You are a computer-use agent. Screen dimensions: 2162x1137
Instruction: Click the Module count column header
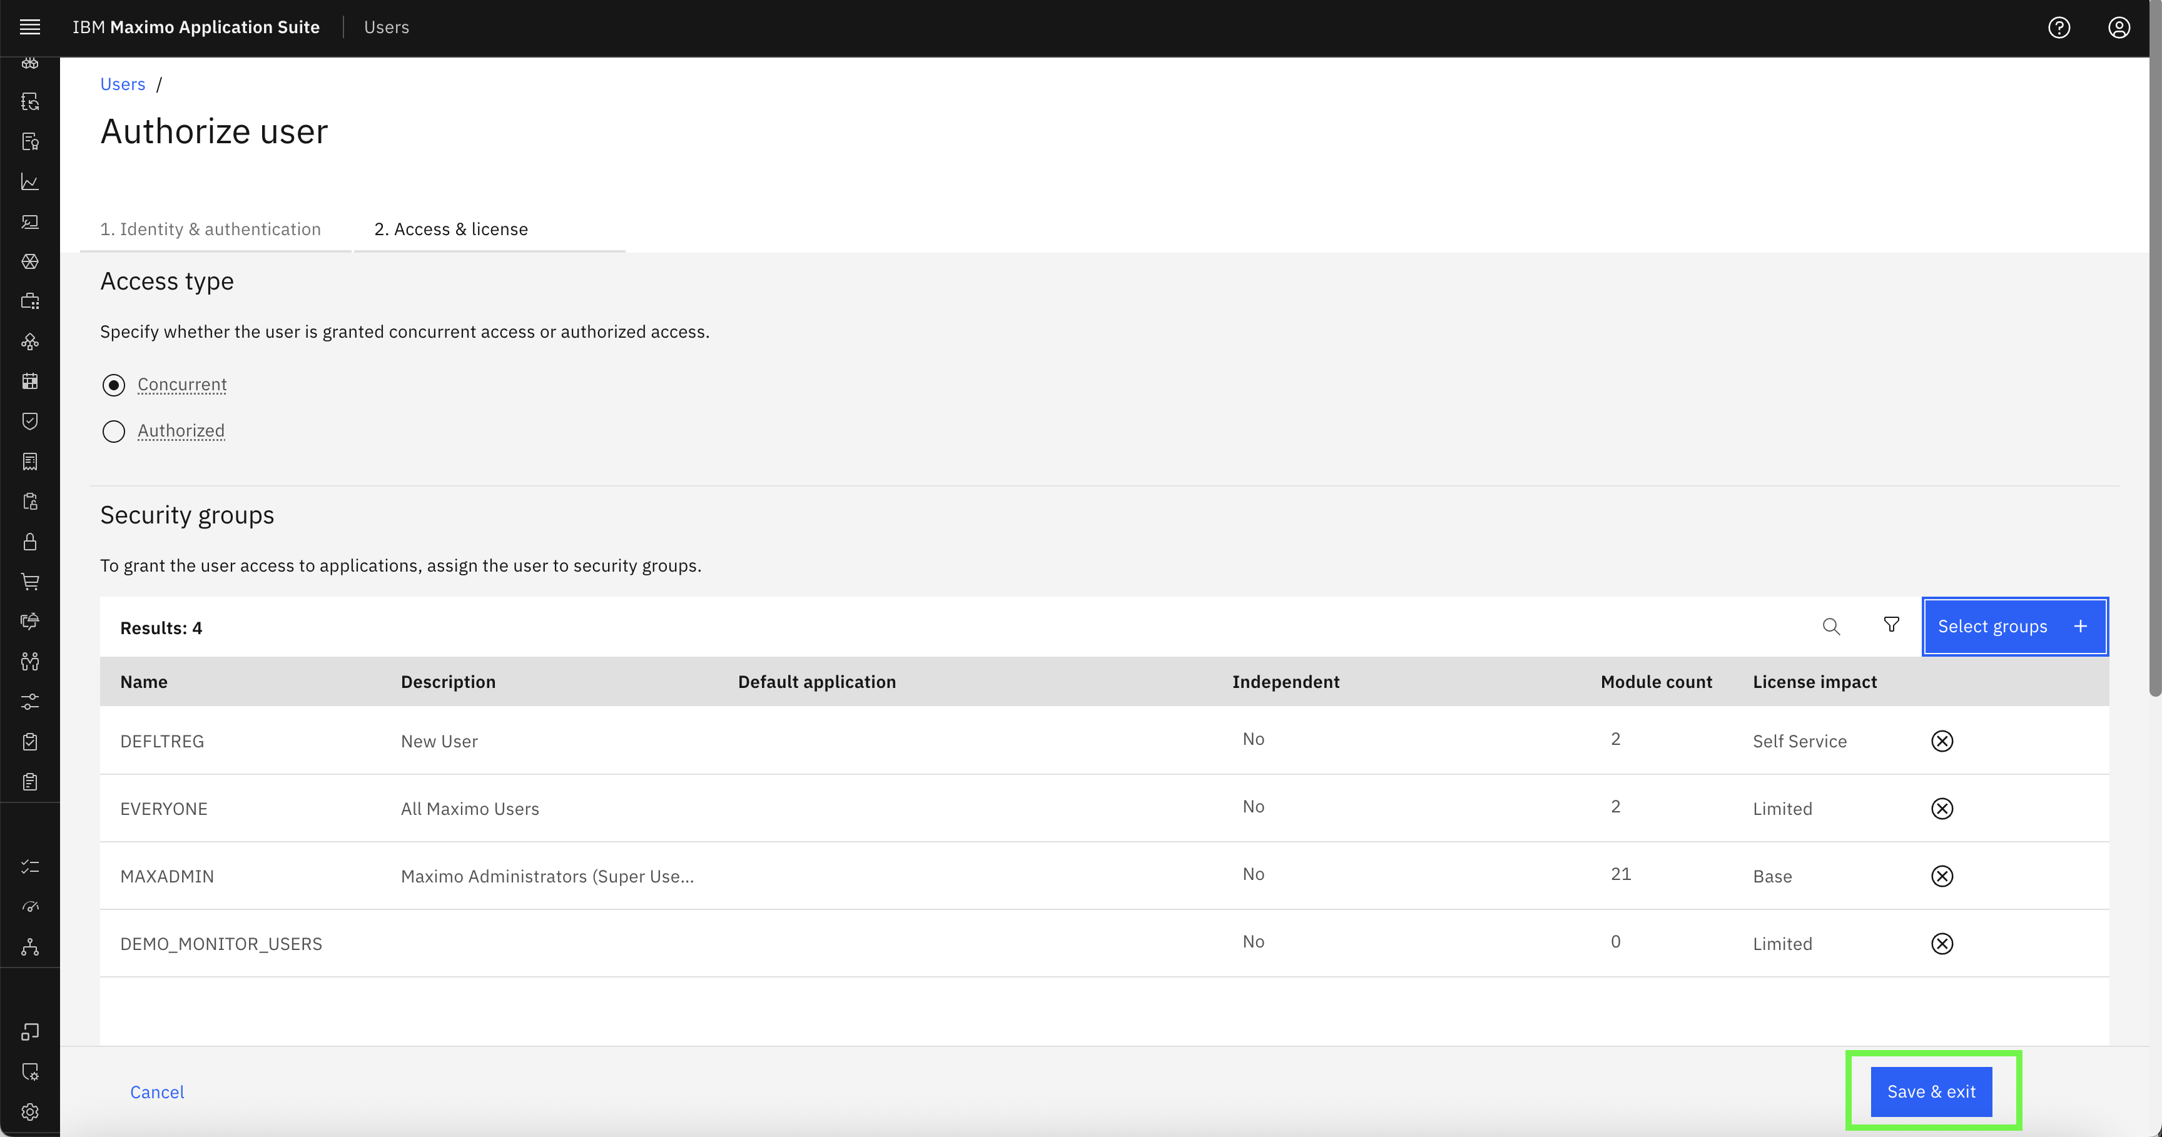(1656, 681)
